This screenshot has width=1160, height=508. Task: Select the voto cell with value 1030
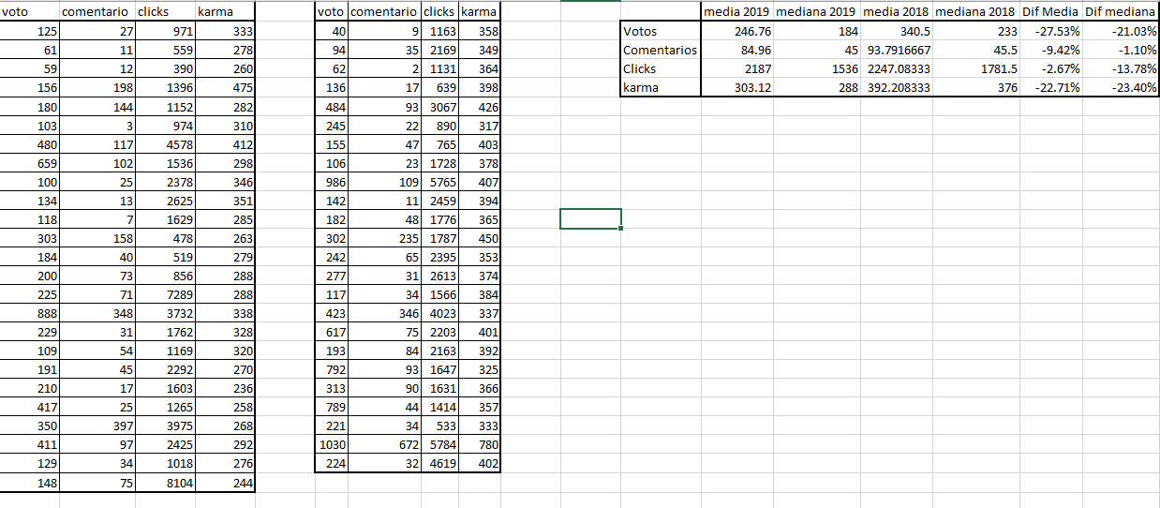tap(332, 445)
